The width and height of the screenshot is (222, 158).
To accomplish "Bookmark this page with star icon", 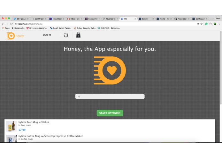I will [202, 24].
